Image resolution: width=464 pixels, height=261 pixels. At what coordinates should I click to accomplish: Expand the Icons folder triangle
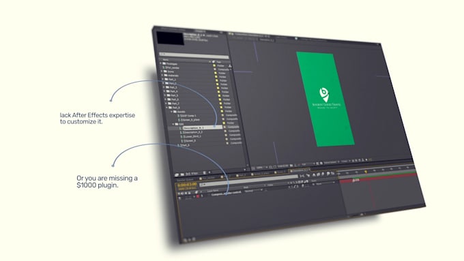click(162, 72)
